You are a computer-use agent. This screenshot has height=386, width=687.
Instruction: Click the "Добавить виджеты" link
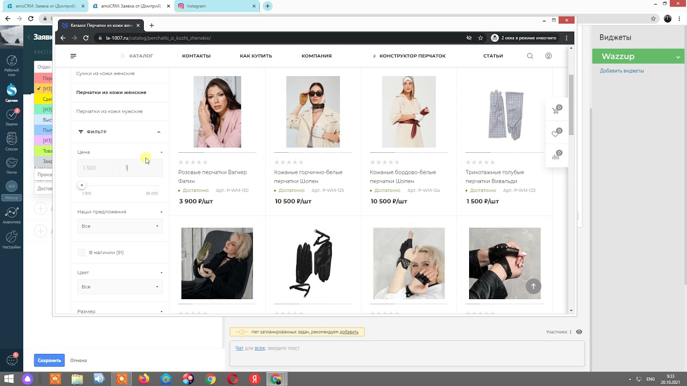point(629,71)
